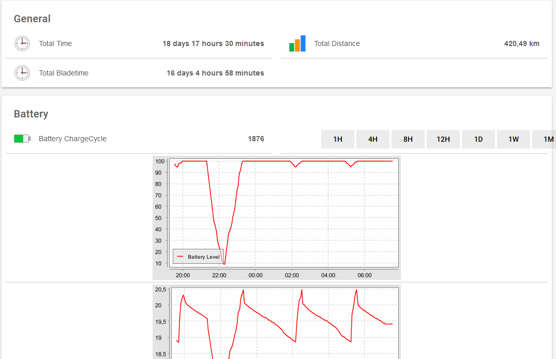Screen dimensions: 556x359
Task: Click the Total Bladetime label
Action: (64, 73)
